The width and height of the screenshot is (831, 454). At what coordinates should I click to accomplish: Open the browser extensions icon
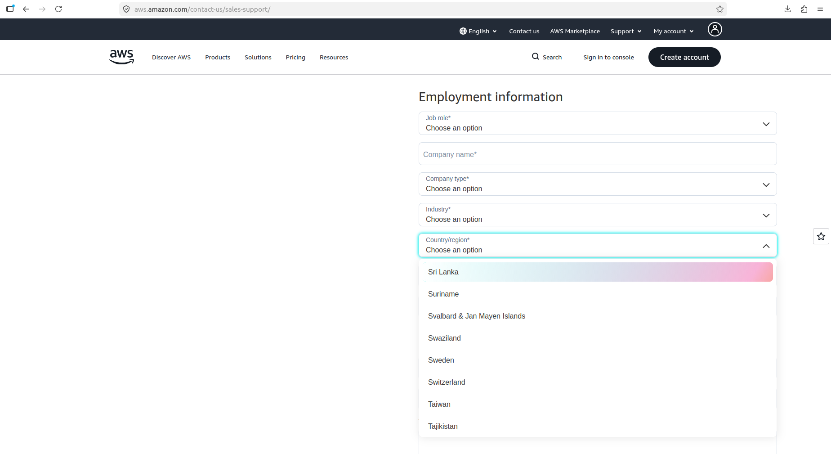point(804,9)
